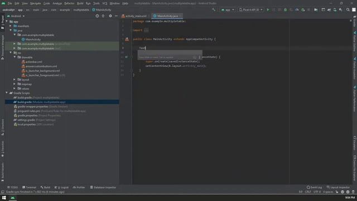Open the Refactor menu
The height and width of the screenshot is (201, 357).
pyautogui.click(x=69, y=3)
